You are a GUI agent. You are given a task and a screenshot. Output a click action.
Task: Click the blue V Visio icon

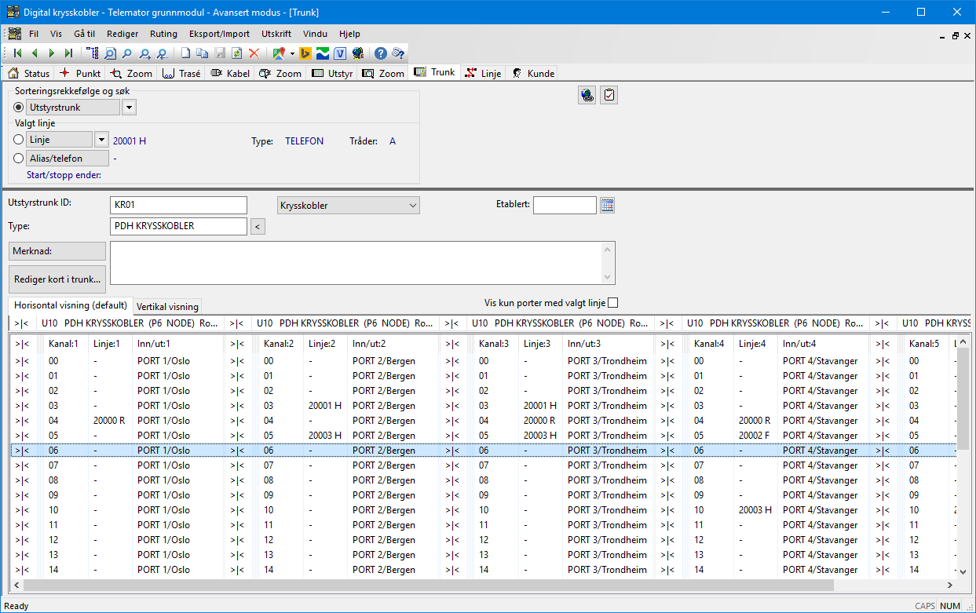pyautogui.click(x=341, y=53)
